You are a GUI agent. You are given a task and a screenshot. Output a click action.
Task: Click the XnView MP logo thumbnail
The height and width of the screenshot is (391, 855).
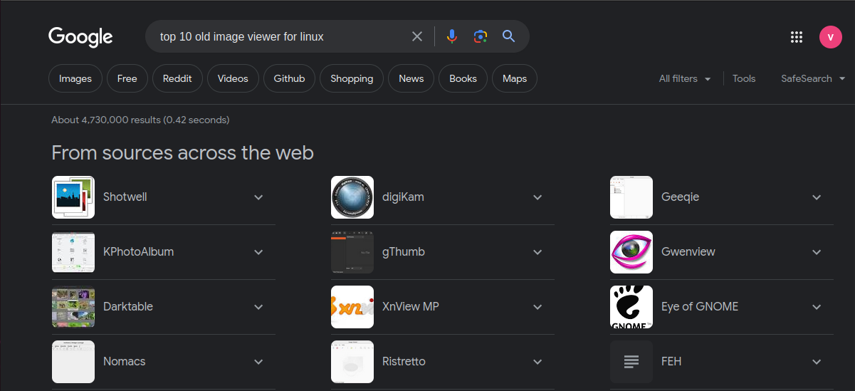352,307
